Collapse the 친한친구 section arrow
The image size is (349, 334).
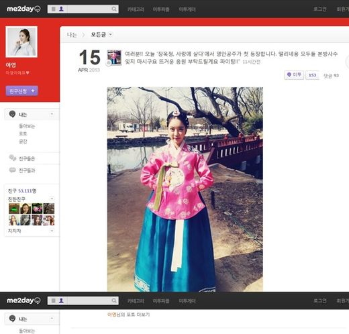tap(52, 199)
